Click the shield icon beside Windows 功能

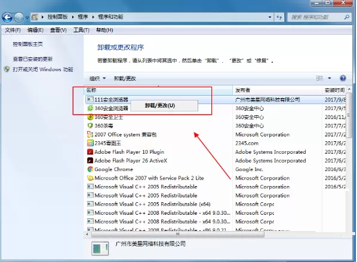7,69
